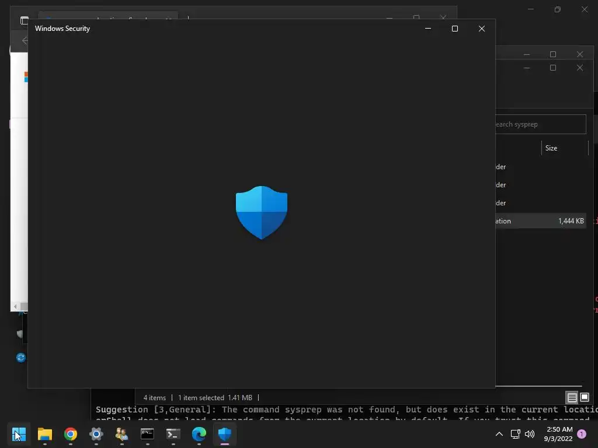This screenshot has width=598, height=448.
Task: Minimize the Windows Security window
Action: coord(428,29)
